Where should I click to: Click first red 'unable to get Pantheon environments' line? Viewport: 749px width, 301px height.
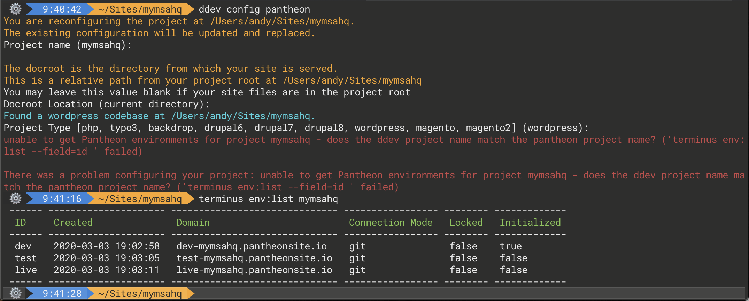click(x=374, y=140)
